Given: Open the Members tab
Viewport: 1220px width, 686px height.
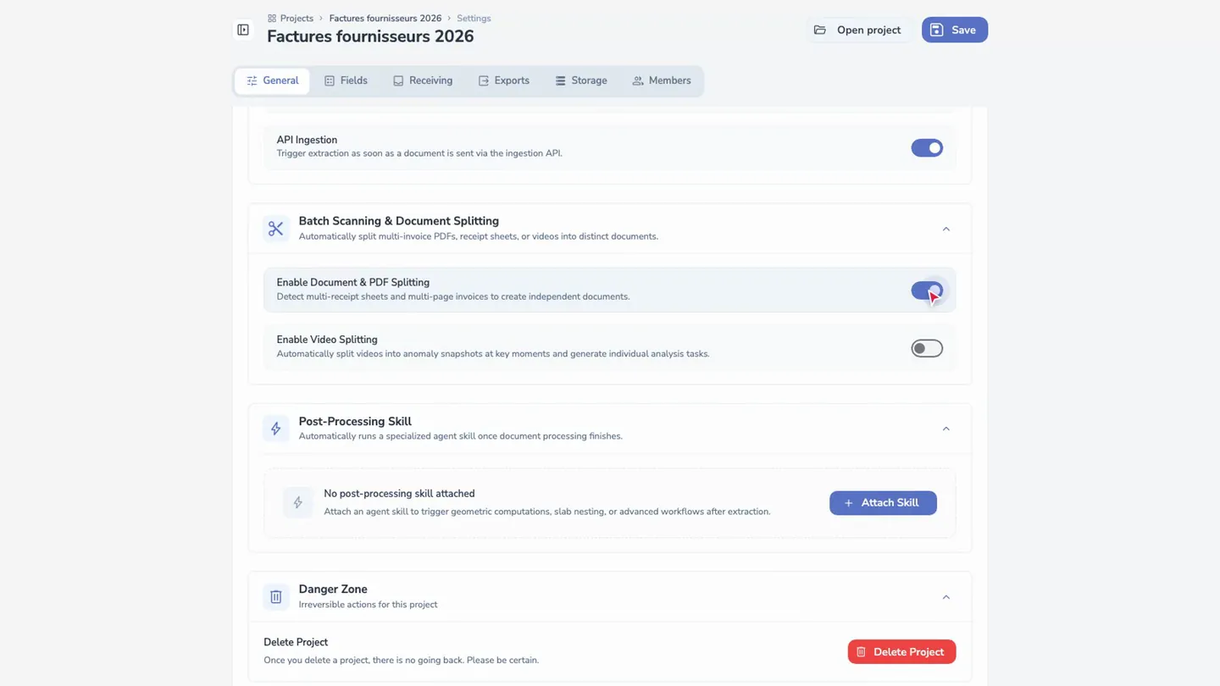Looking at the screenshot, I should pyautogui.click(x=661, y=80).
